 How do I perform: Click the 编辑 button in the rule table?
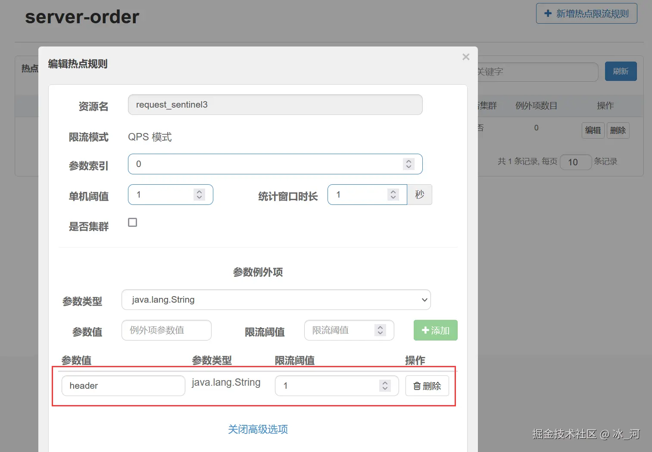coord(593,130)
